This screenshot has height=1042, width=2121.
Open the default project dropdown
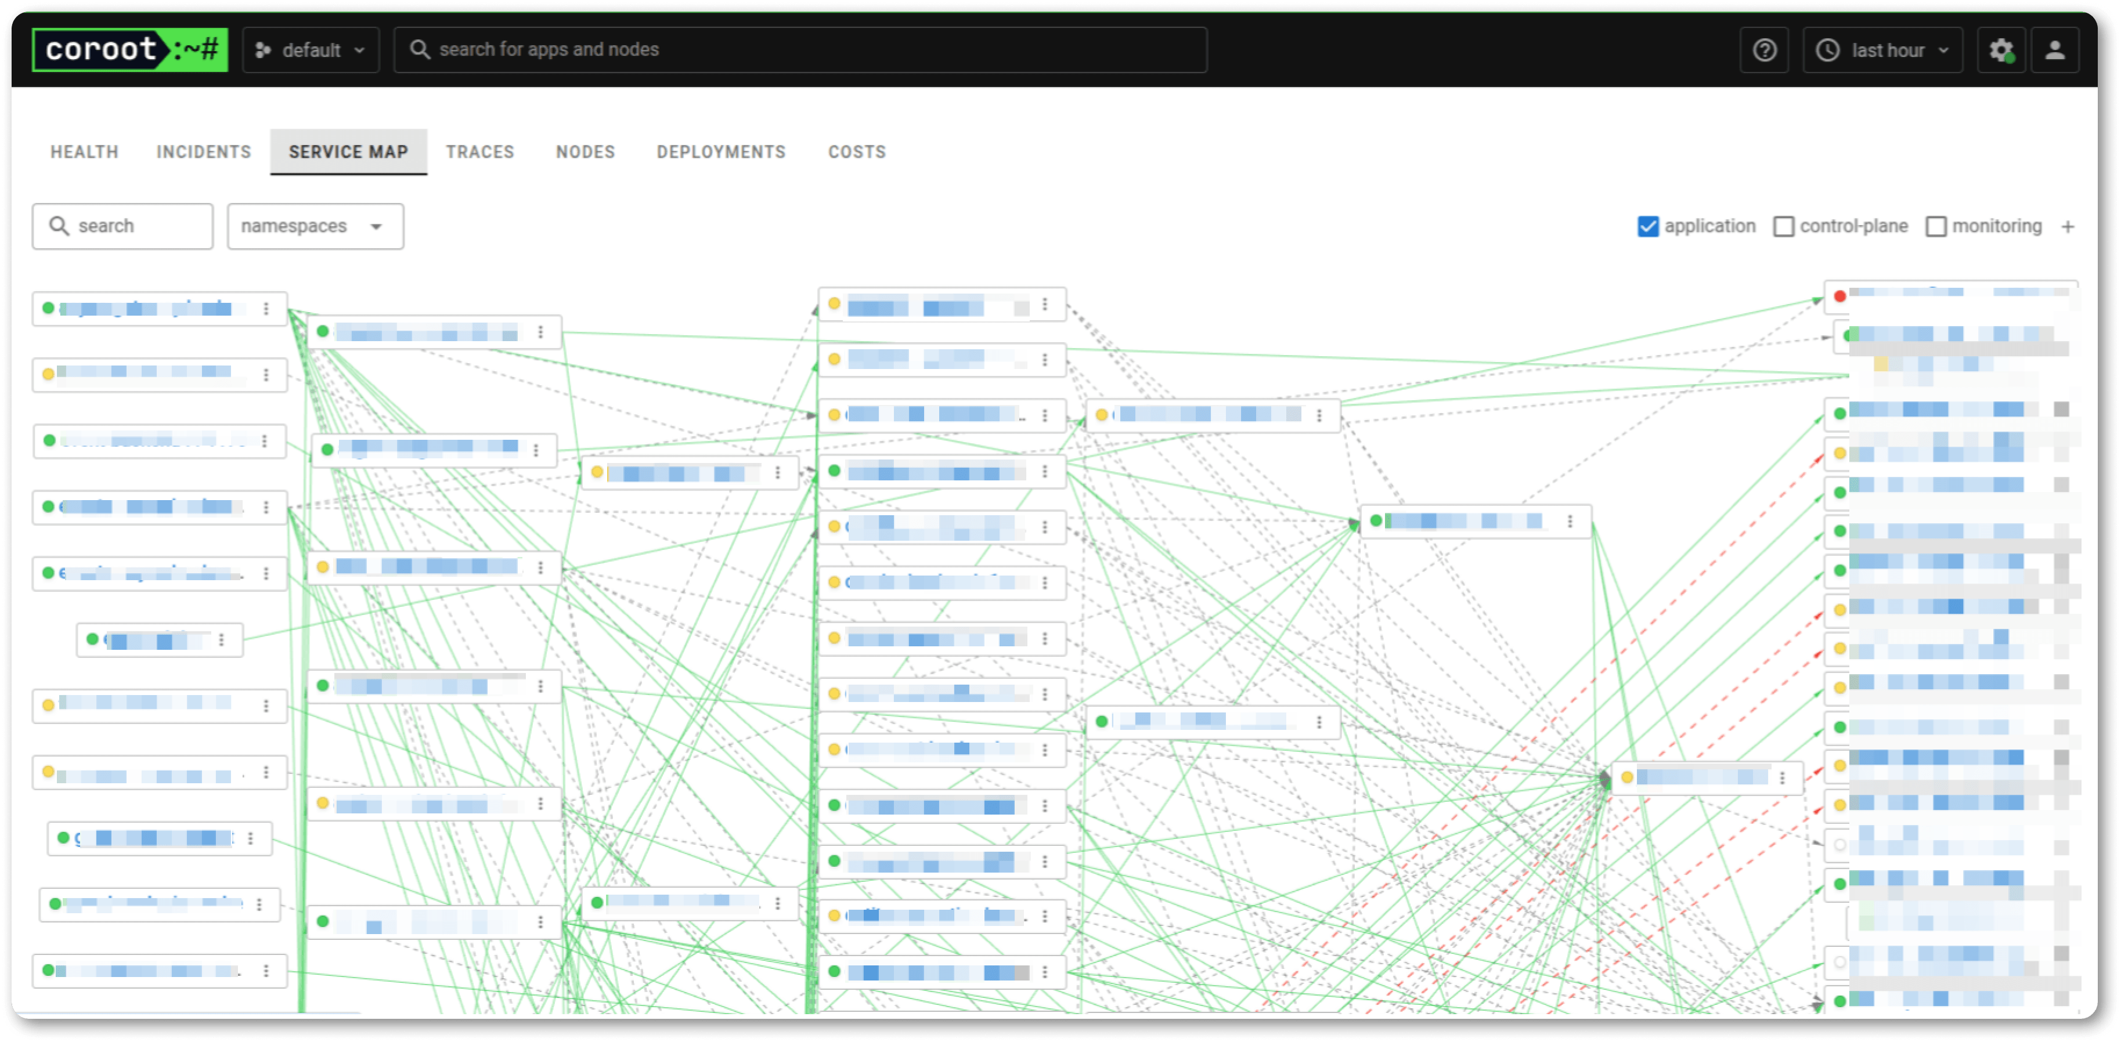click(311, 50)
